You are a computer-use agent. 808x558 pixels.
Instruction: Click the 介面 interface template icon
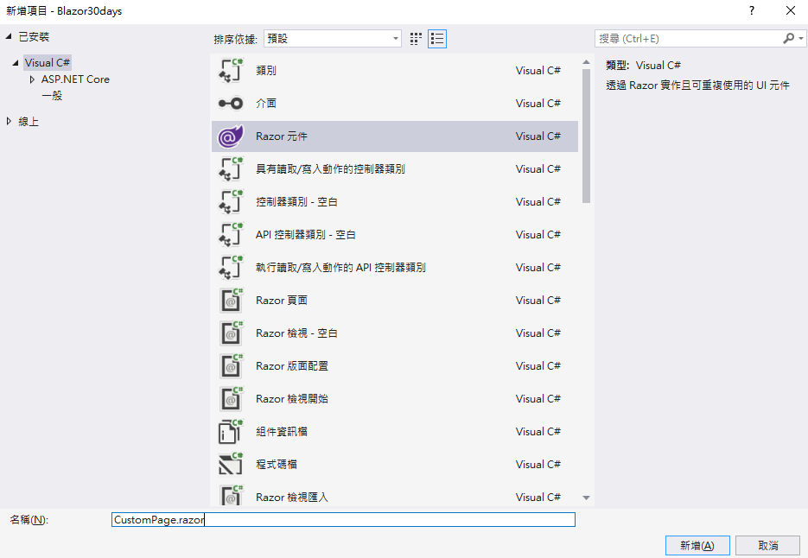click(x=231, y=104)
